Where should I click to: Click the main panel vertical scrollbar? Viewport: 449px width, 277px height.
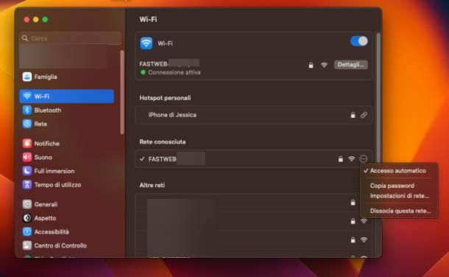(x=378, y=97)
